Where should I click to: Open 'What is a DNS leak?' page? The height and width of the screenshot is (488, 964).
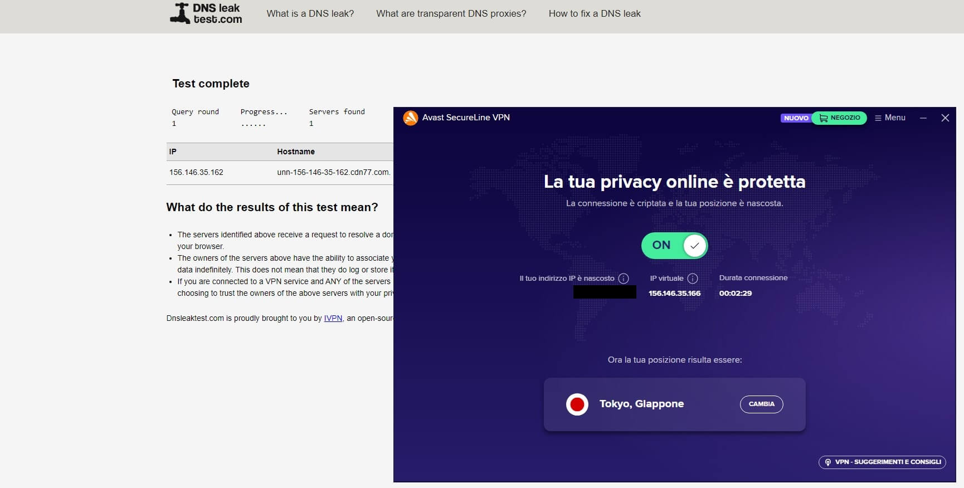(x=310, y=13)
